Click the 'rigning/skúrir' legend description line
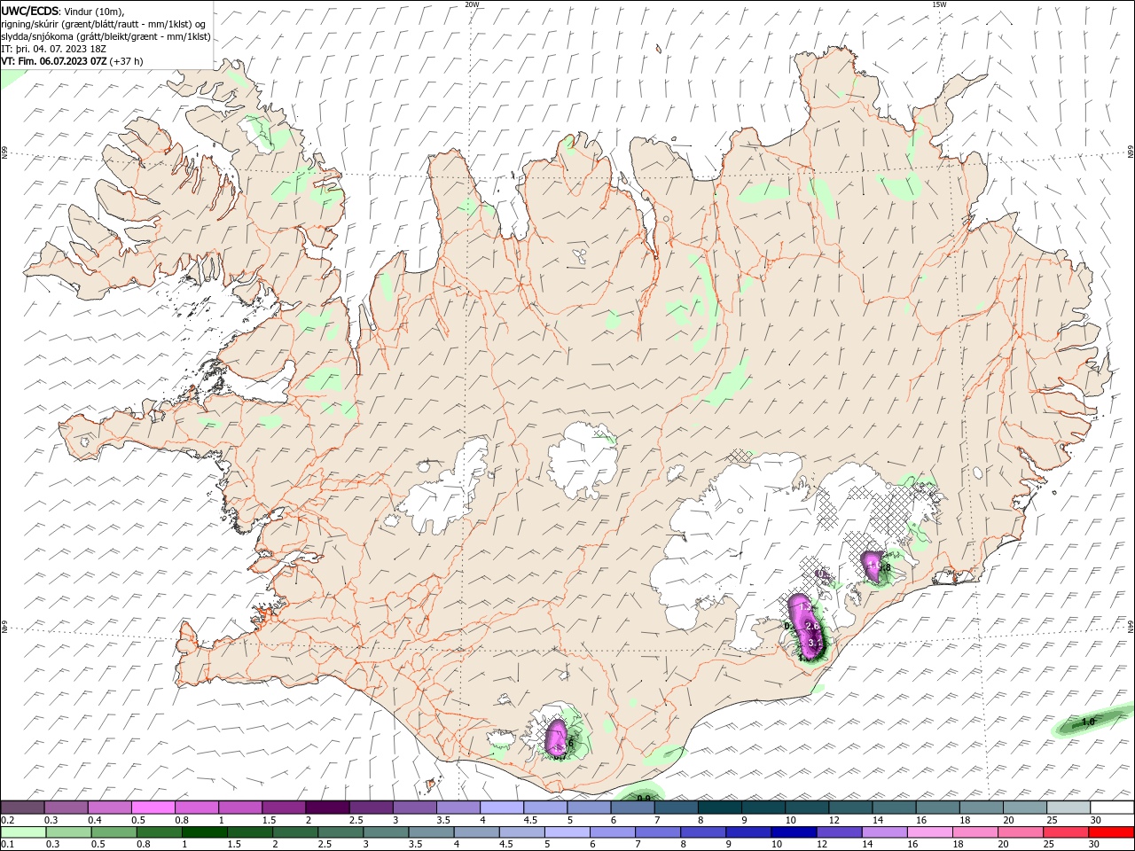Image resolution: width=1135 pixels, height=851 pixels. [x=104, y=24]
